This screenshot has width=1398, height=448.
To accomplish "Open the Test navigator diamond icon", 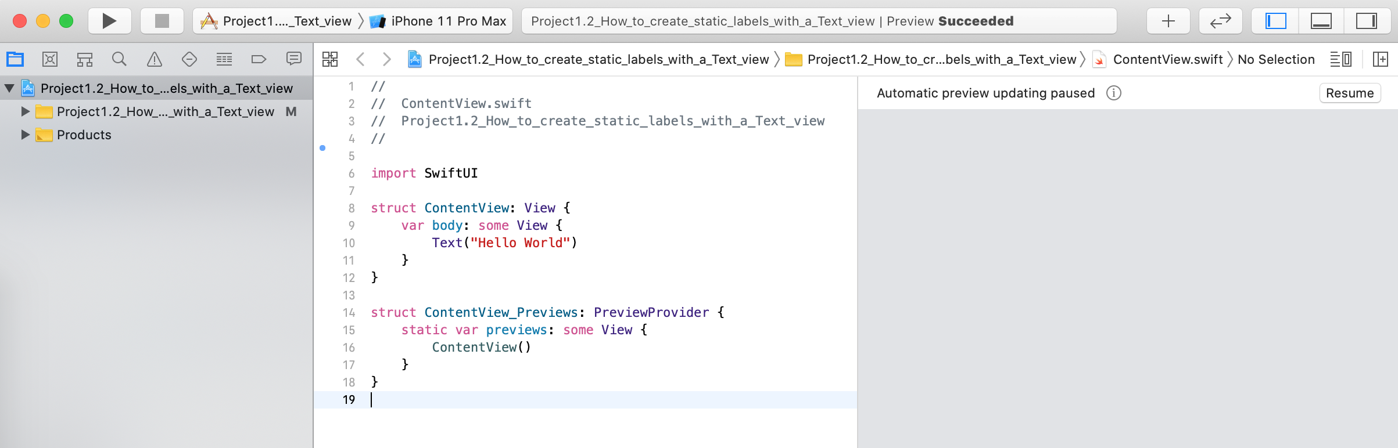I will point(189,59).
